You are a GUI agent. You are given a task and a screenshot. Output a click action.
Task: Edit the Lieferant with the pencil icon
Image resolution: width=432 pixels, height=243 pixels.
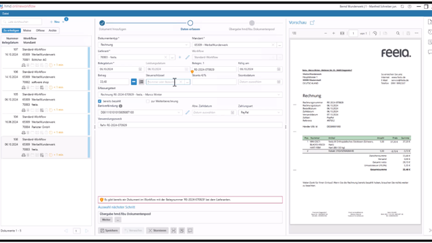[x=188, y=57]
